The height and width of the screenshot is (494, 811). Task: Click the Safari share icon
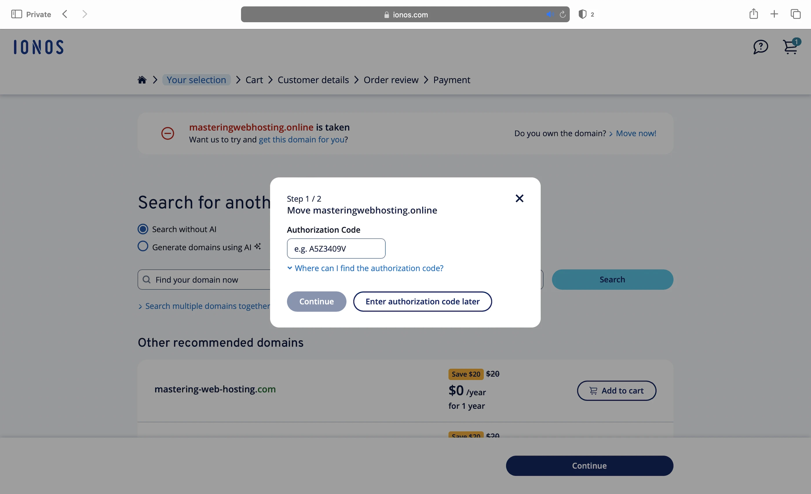pyautogui.click(x=753, y=14)
